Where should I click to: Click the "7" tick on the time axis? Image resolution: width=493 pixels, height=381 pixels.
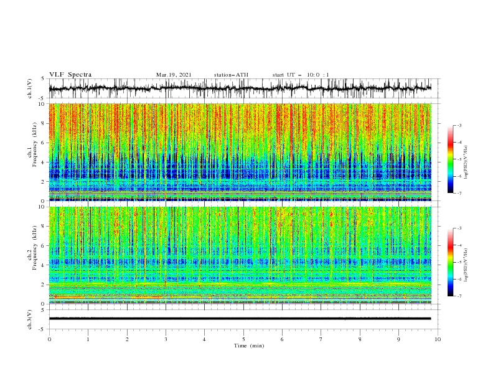tap(321, 339)
